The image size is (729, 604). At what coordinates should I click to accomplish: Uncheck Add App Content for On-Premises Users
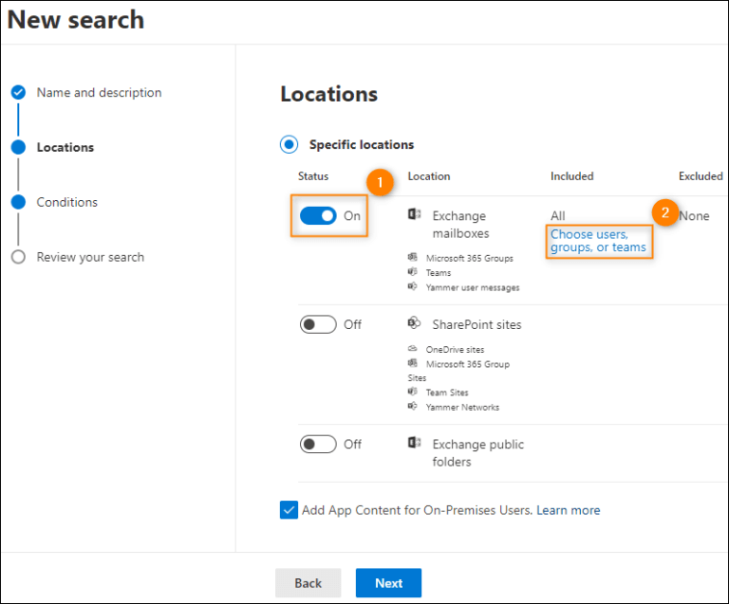[x=289, y=510]
